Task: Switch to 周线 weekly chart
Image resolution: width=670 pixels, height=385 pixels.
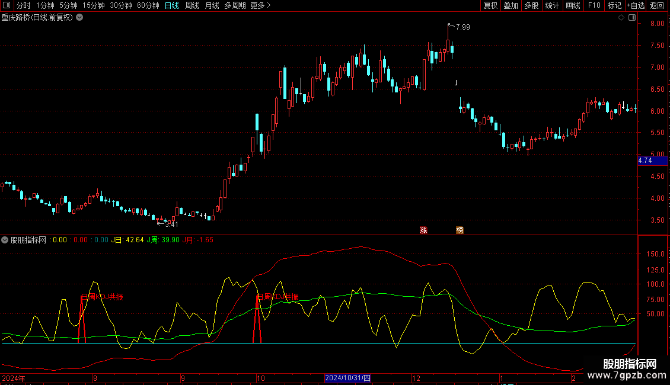Action: 192,5
